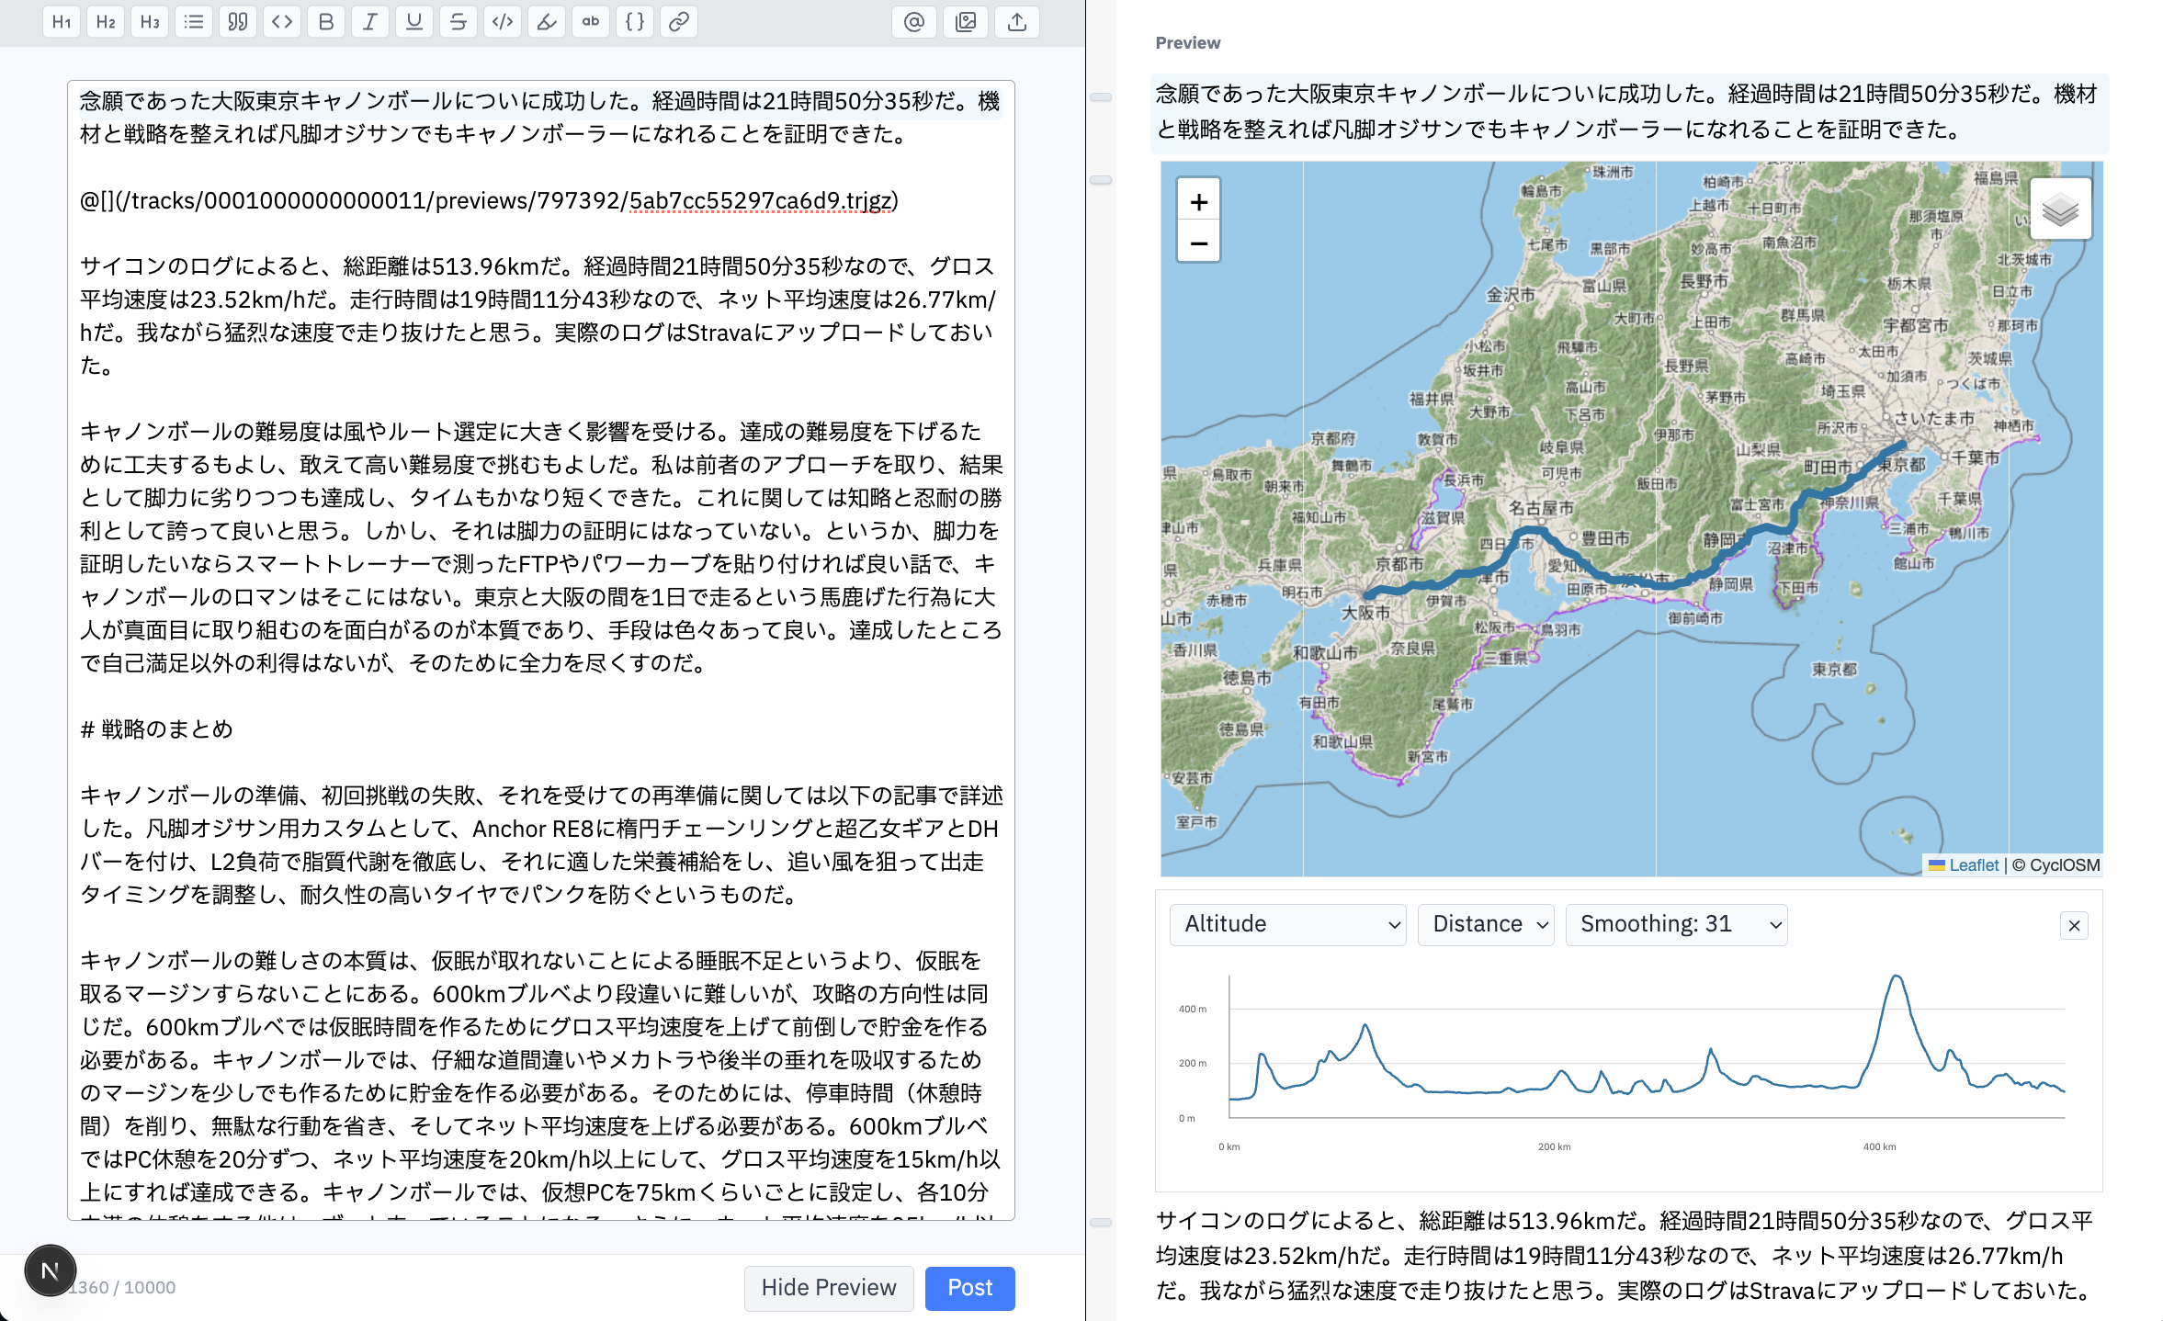
Task: Insert a code block with angle brackets icon
Action: click(282, 22)
